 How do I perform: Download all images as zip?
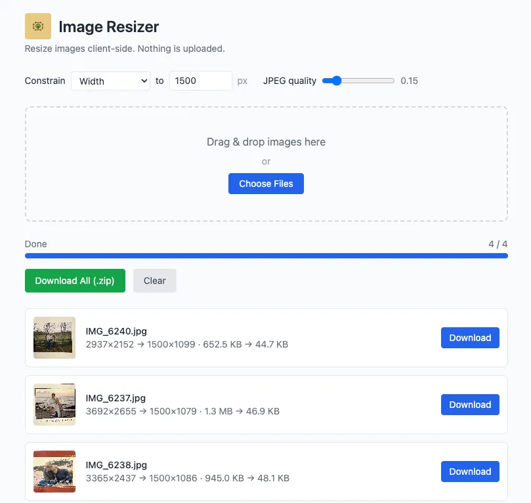pos(75,281)
